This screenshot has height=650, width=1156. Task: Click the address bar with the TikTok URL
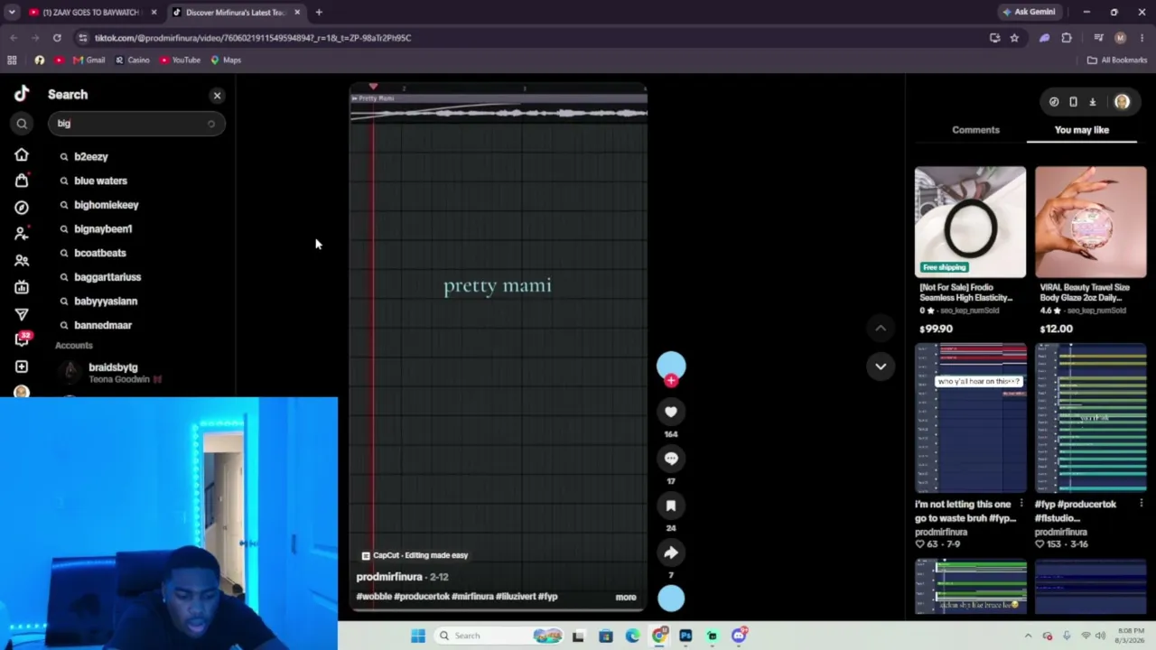point(533,38)
